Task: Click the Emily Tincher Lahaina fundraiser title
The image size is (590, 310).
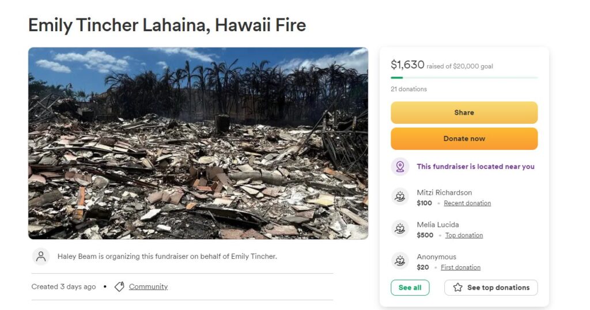Action: [167, 25]
